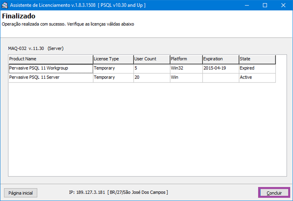Sort by Product Name column header

pos(51,59)
